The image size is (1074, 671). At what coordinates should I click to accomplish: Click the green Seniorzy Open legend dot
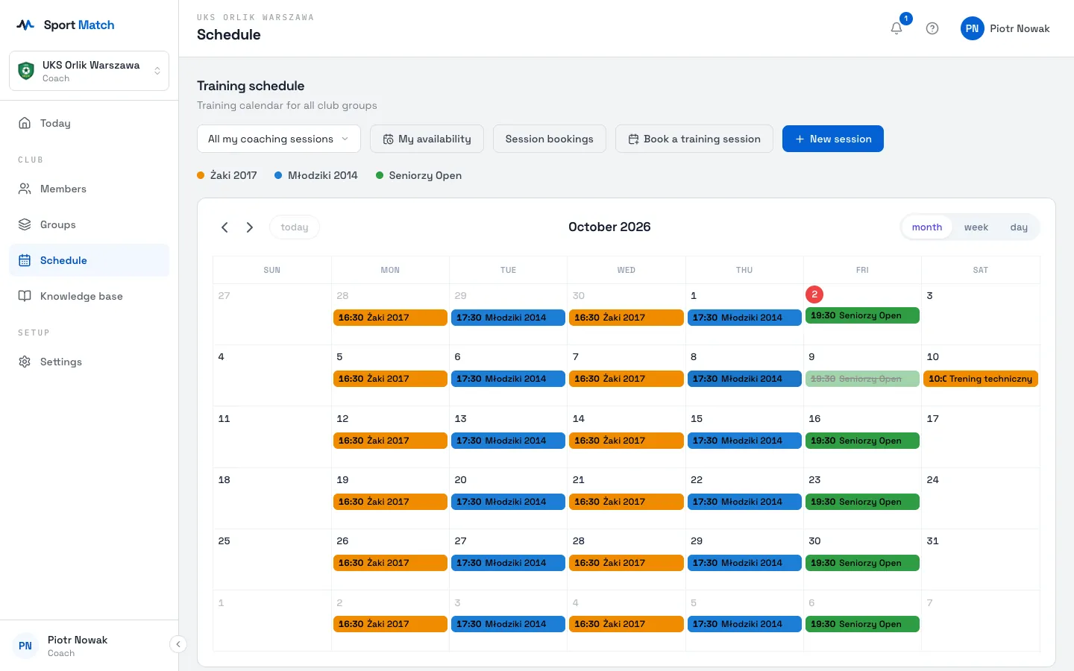pos(380,175)
